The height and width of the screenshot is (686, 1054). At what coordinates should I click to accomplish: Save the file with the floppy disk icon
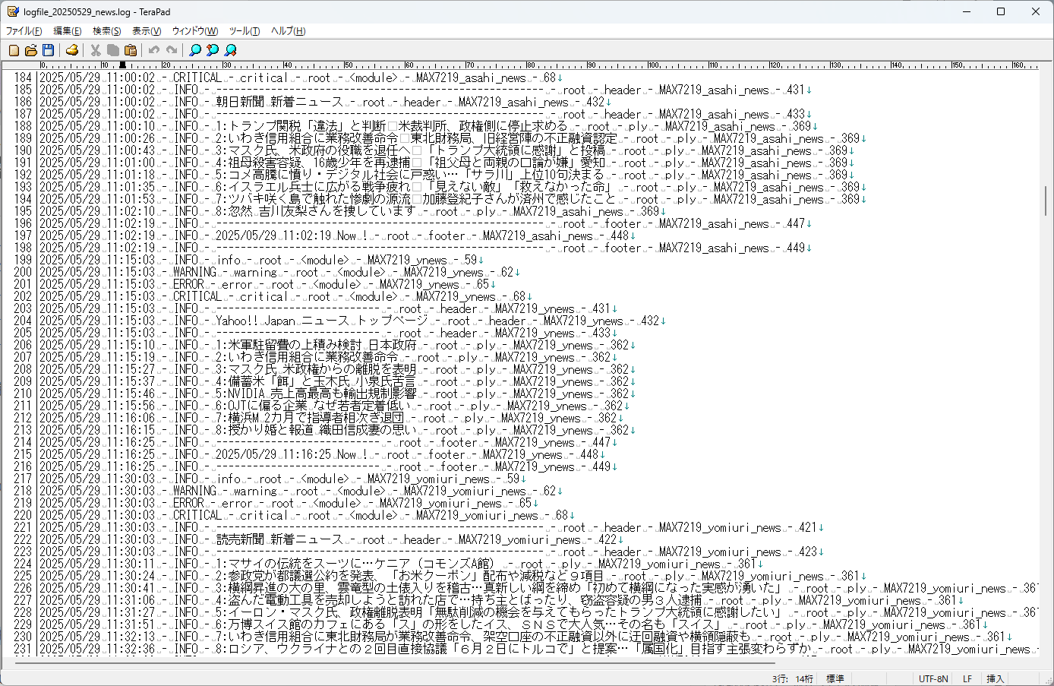[49, 50]
